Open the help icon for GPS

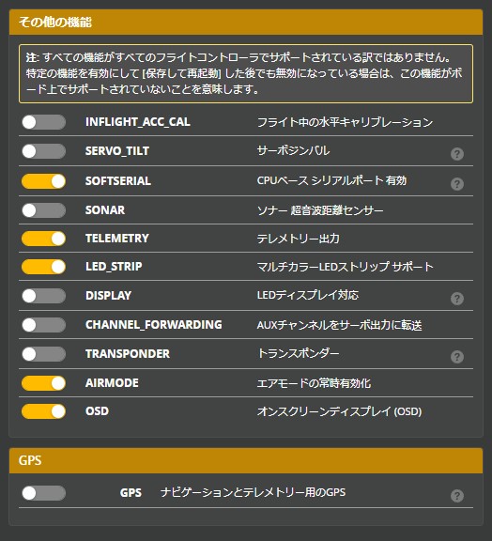point(457,496)
